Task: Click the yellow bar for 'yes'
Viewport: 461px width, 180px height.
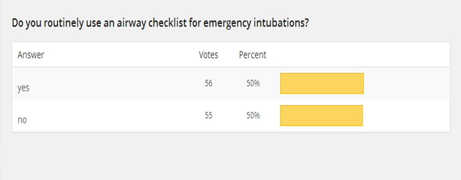Action: [x=322, y=83]
